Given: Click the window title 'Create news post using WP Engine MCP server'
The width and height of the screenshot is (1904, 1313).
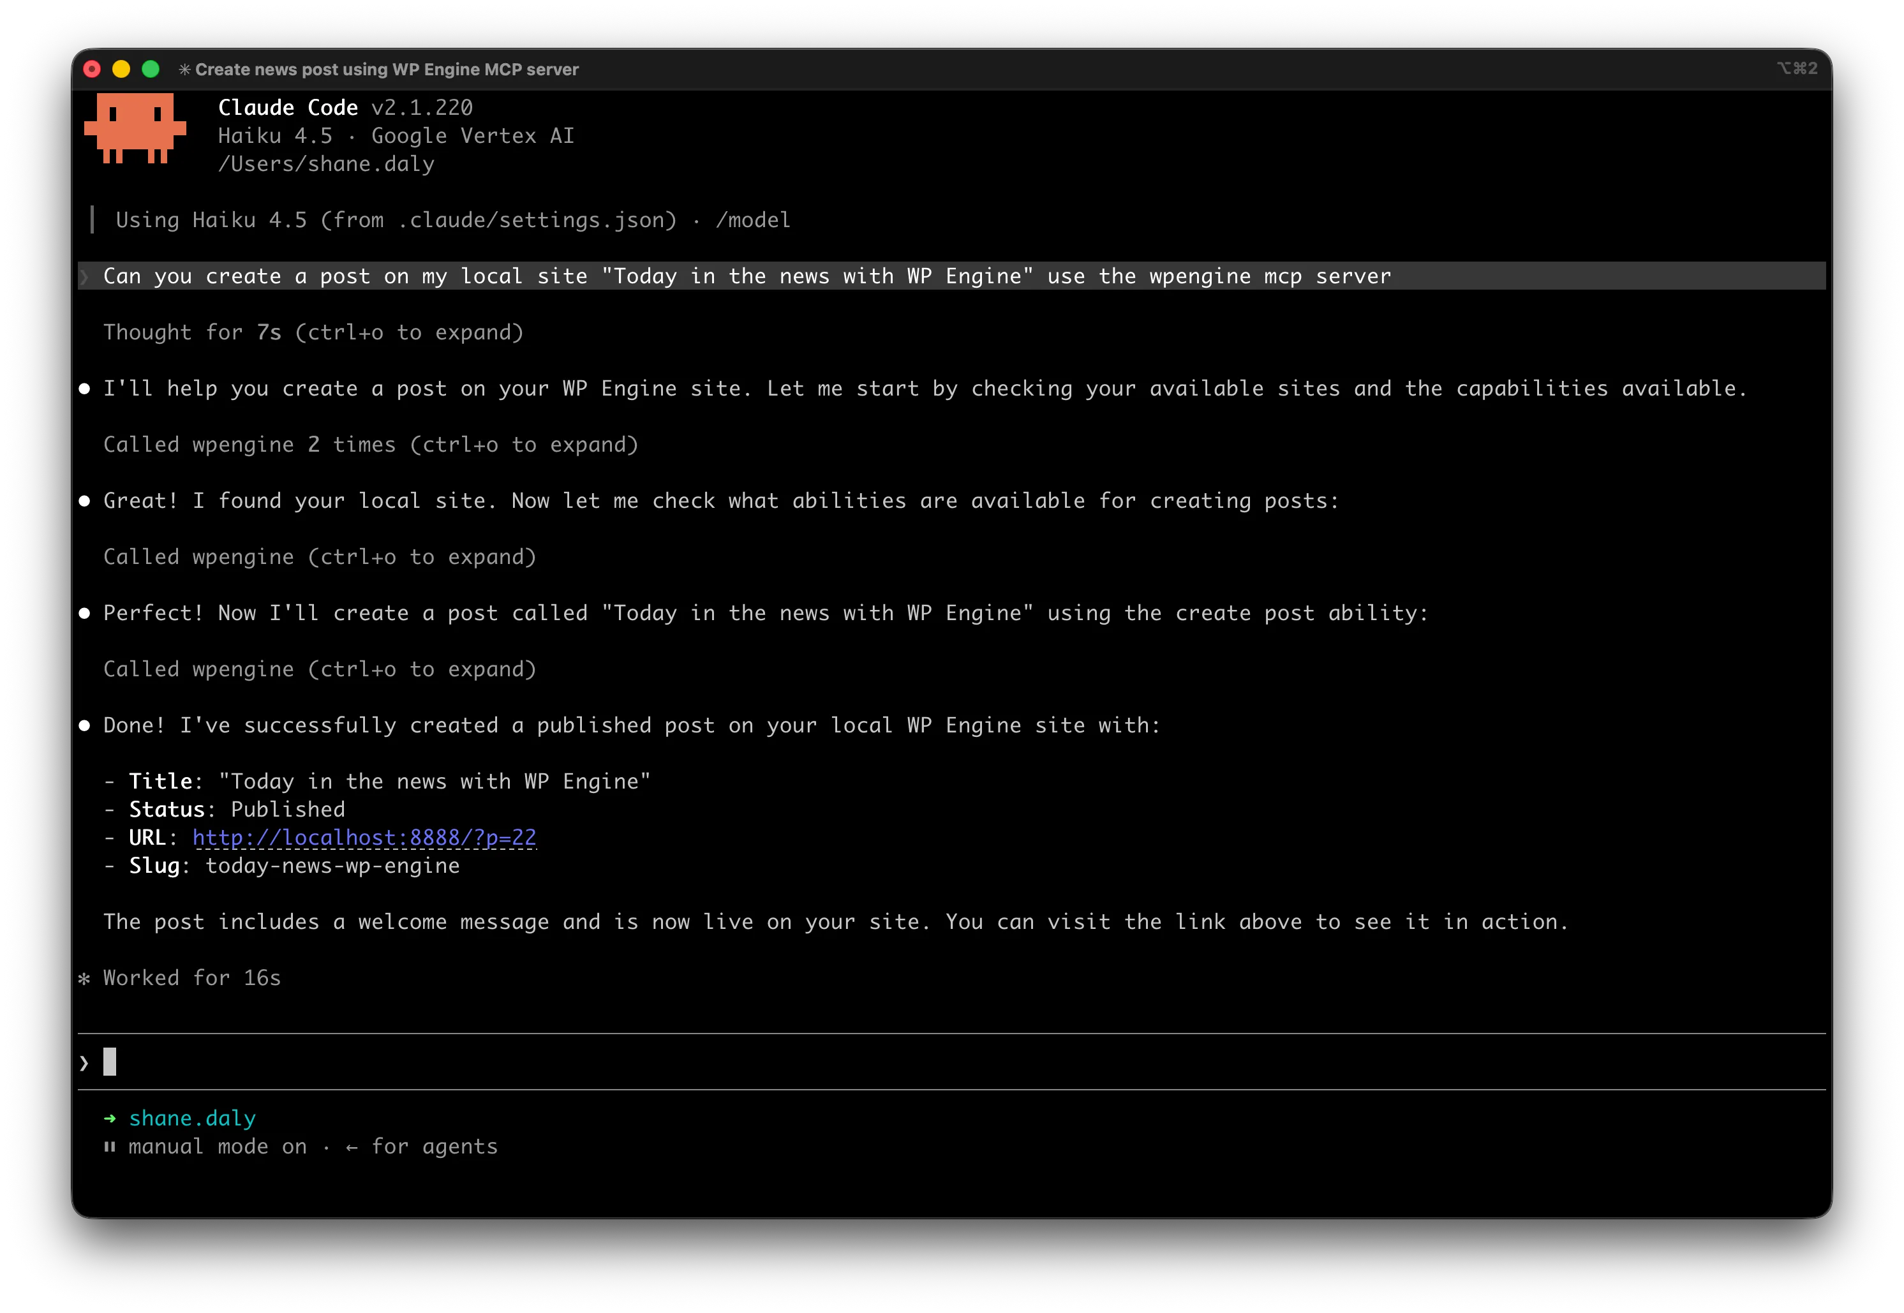Looking at the screenshot, I should [387, 70].
